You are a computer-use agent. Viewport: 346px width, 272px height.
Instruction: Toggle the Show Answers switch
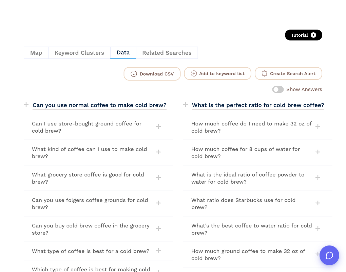click(278, 89)
